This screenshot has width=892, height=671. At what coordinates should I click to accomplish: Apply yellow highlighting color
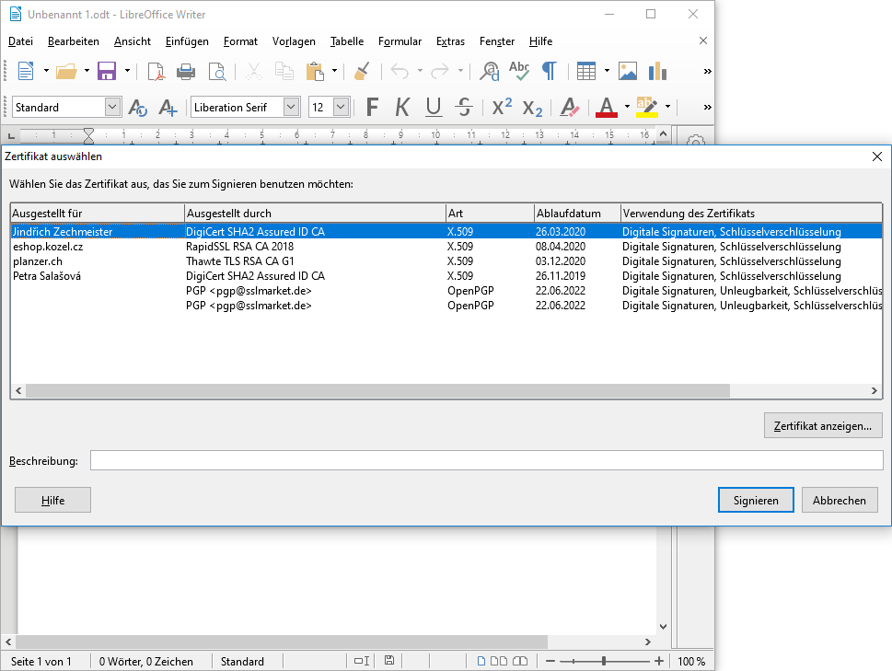click(x=647, y=107)
